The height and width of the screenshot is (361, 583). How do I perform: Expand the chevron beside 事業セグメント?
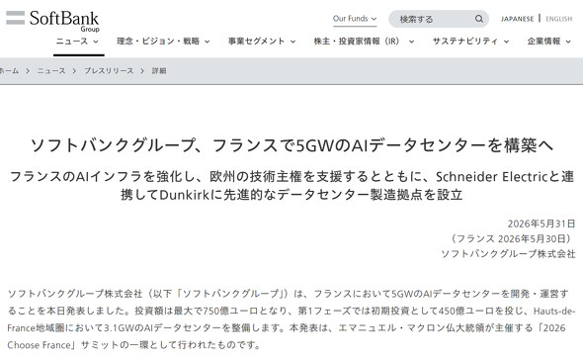[292, 42]
